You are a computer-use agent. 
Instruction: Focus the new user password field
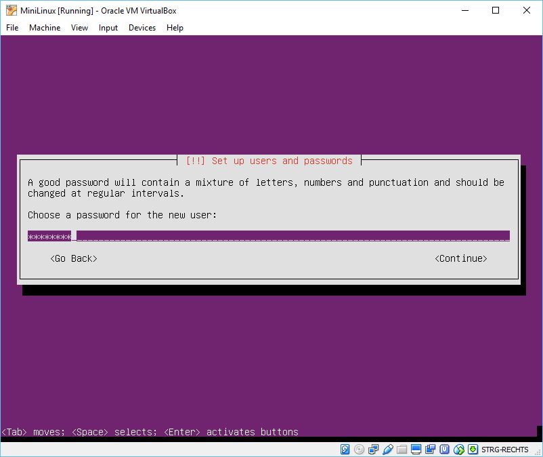tap(268, 236)
